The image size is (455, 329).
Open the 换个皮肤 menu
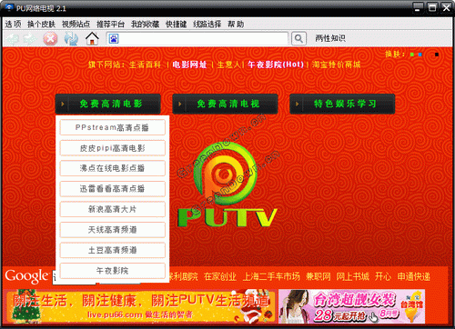point(41,25)
